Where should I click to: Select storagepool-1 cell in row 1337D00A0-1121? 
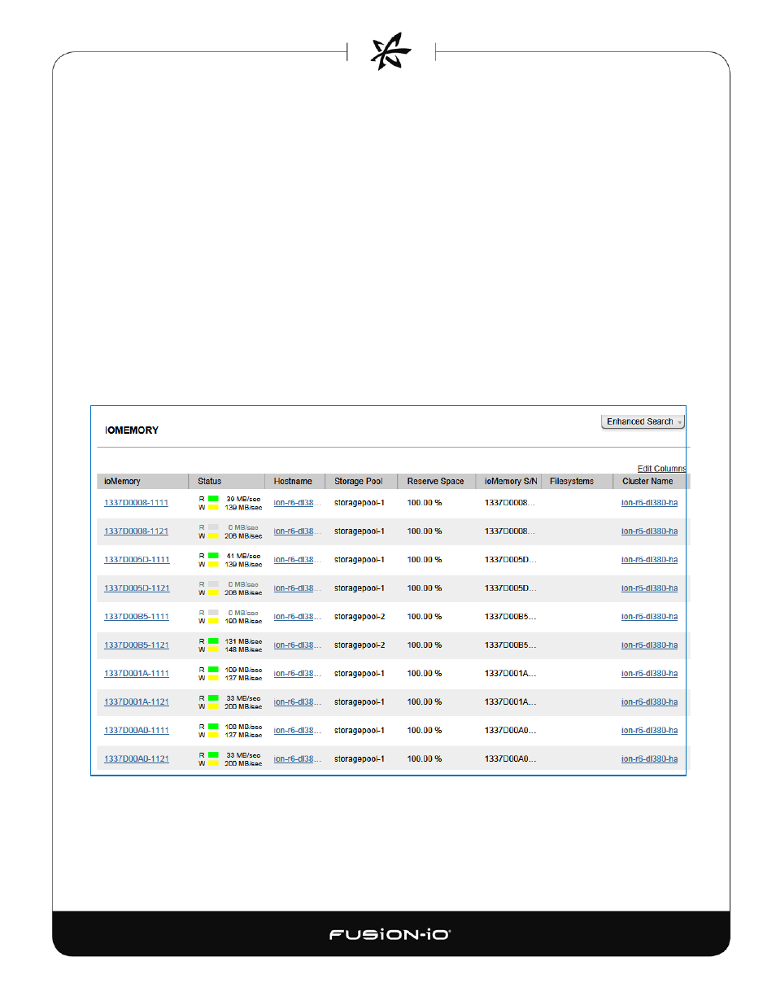coord(359,759)
